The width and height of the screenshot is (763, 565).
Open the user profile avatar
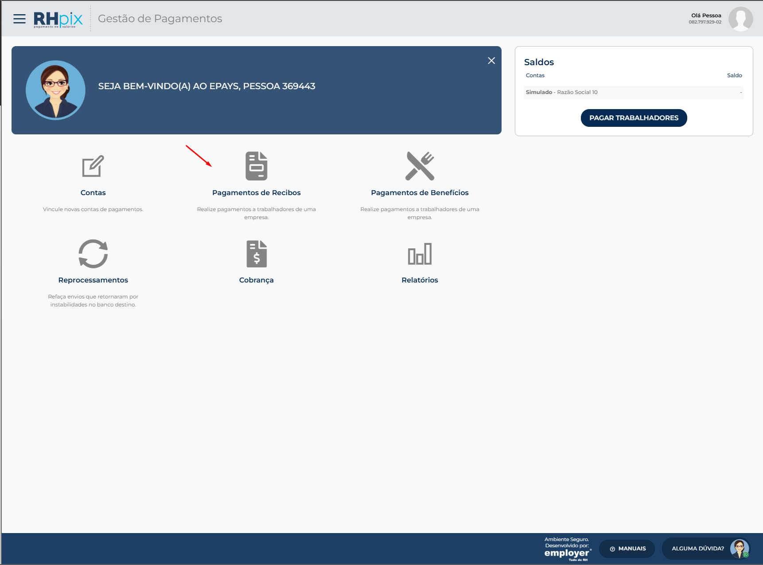click(740, 19)
